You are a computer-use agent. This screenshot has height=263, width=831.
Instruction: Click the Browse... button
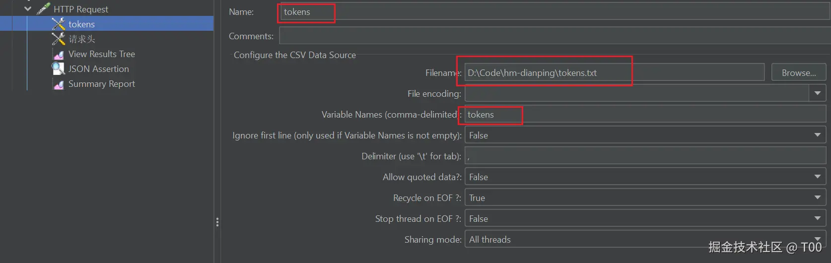[798, 72]
